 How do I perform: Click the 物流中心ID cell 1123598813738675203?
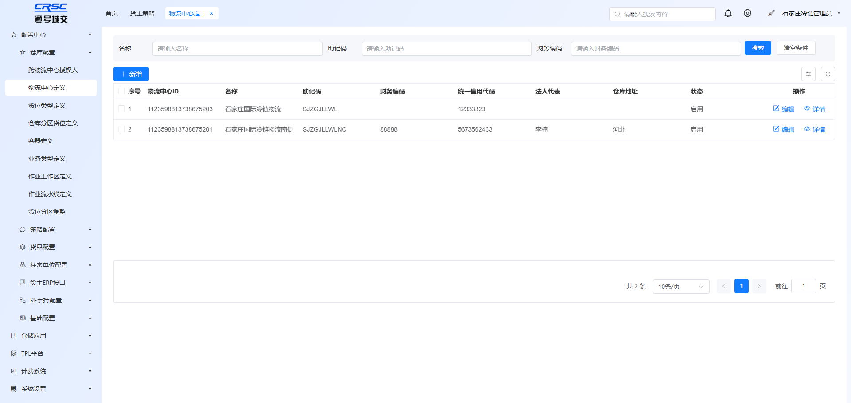180,109
